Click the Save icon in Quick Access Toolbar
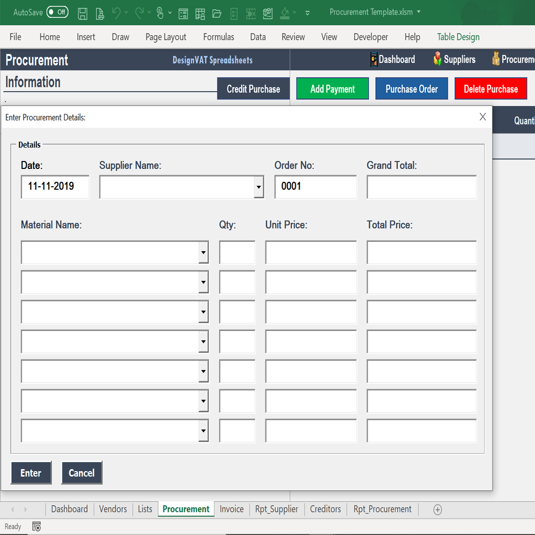The height and width of the screenshot is (535, 535). [83, 13]
